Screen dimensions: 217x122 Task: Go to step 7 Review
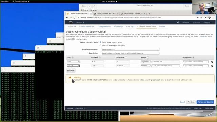(162, 27)
